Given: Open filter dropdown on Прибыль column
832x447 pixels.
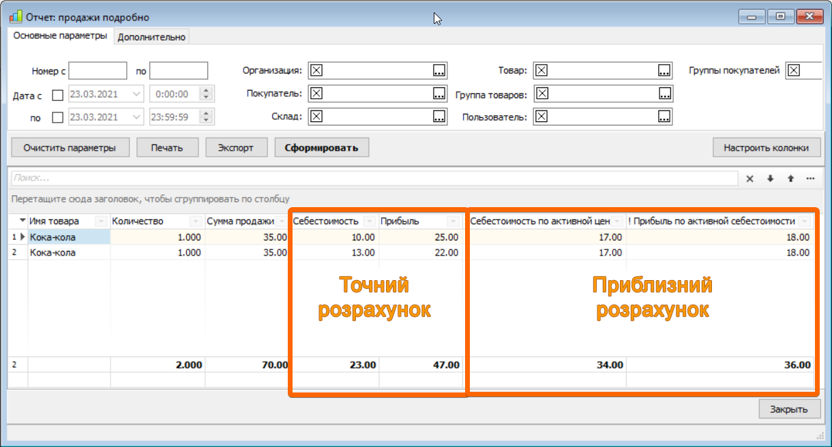Looking at the screenshot, I should [454, 221].
